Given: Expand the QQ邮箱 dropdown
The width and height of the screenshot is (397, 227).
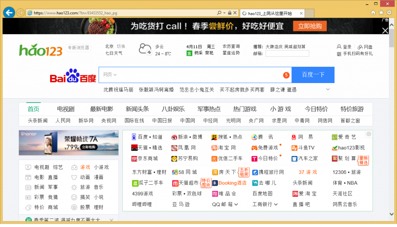Looking at the screenshot, I should pos(236,204).
